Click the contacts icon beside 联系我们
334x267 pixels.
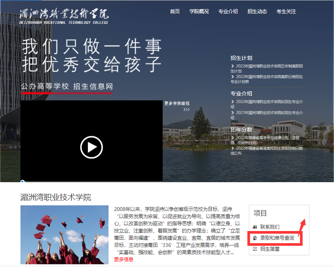(x=255, y=226)
